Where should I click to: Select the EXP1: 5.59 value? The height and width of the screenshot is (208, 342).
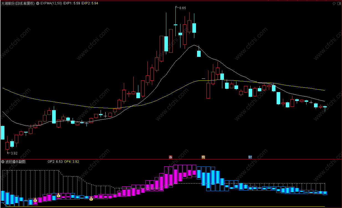72,3
